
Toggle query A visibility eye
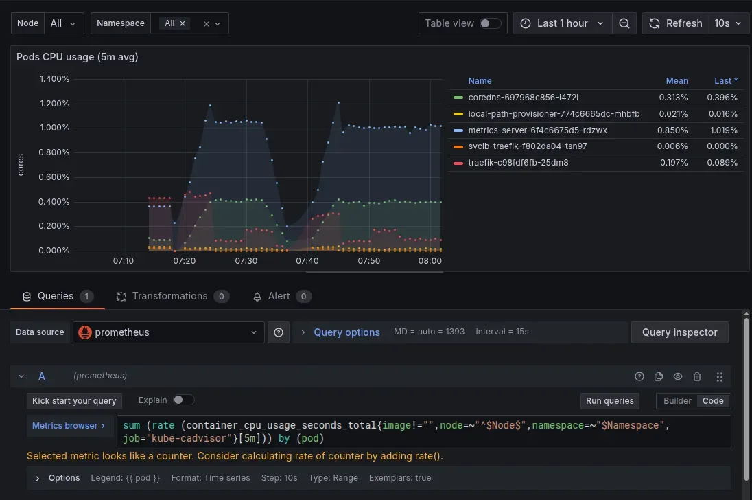(x=678, y=376)
